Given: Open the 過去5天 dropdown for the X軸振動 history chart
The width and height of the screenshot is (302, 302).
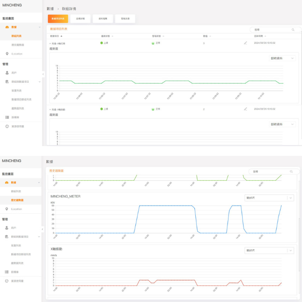Looking at the screenshot, I should pos(269,250).
